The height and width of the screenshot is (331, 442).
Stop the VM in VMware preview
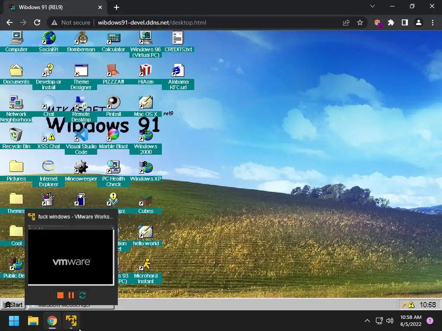point(60,295)
